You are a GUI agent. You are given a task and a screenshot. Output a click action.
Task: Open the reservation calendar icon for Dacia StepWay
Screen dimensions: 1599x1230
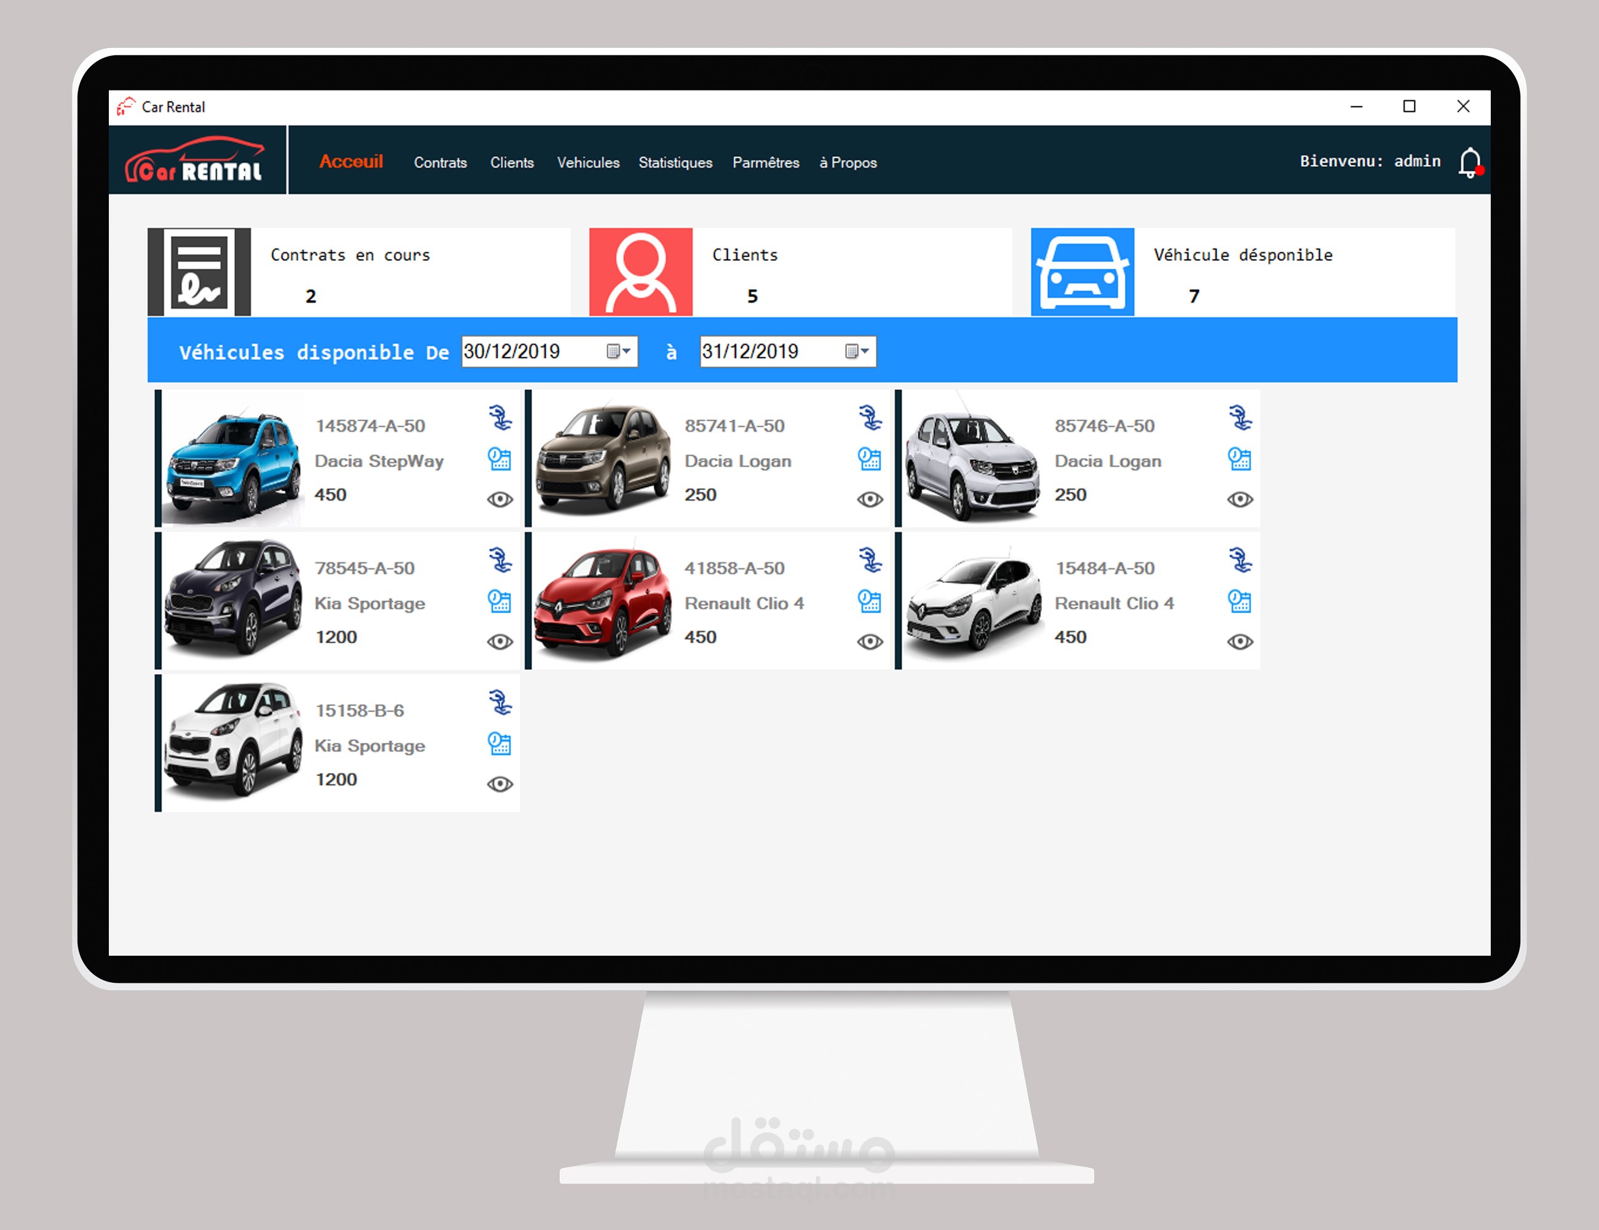coord(499,459)
